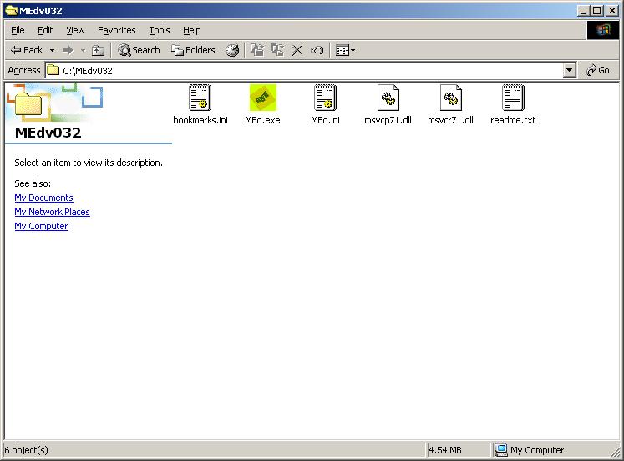This screenshot has width=624, height=461.
Task: Click the Copy To toolbar icon
Action: pos(277,50)
